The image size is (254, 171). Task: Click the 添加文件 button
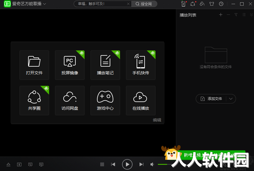coord(211,99)
